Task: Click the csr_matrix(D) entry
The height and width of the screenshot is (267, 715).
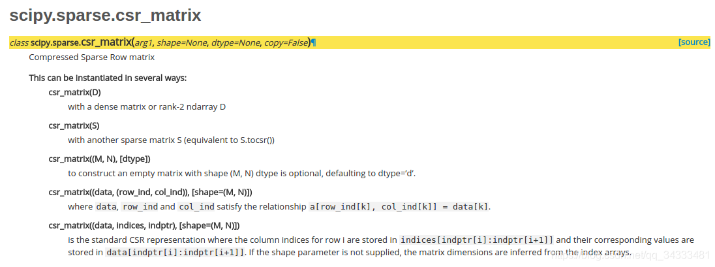Action: tap(75, 92)
